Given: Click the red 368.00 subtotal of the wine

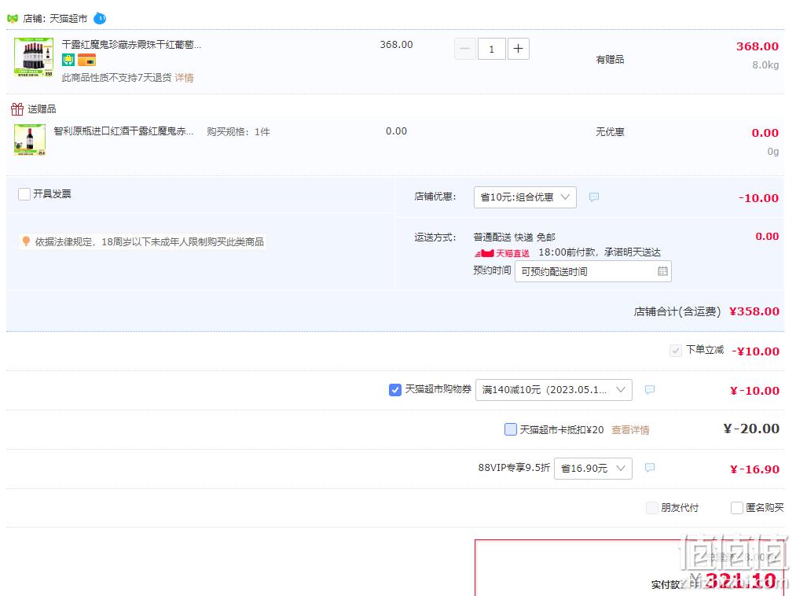Looking at the screenshot, I should [x=757, y=46].
